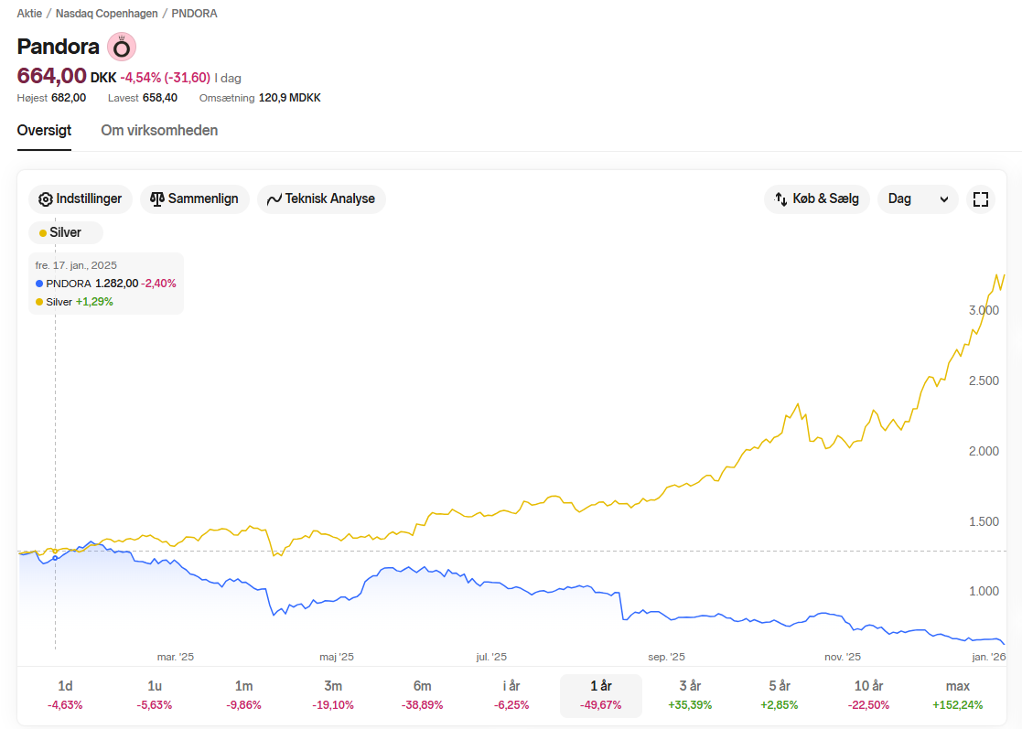The width and height of the screenshot is (1022, 729).
Task: Click the 'i år' year-to-date range
Action: [511, 694]
